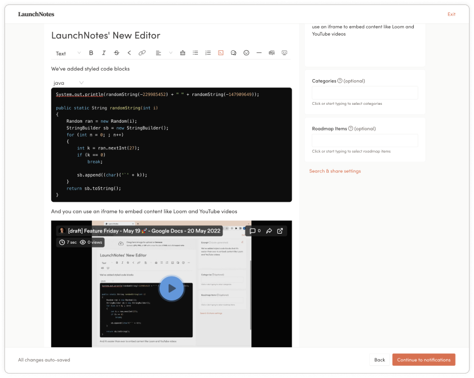The width and height of the screenshot is (474, 378).
Task: Click the 'And you can use an iframe' paragraph
Action: tap(144, 211)
